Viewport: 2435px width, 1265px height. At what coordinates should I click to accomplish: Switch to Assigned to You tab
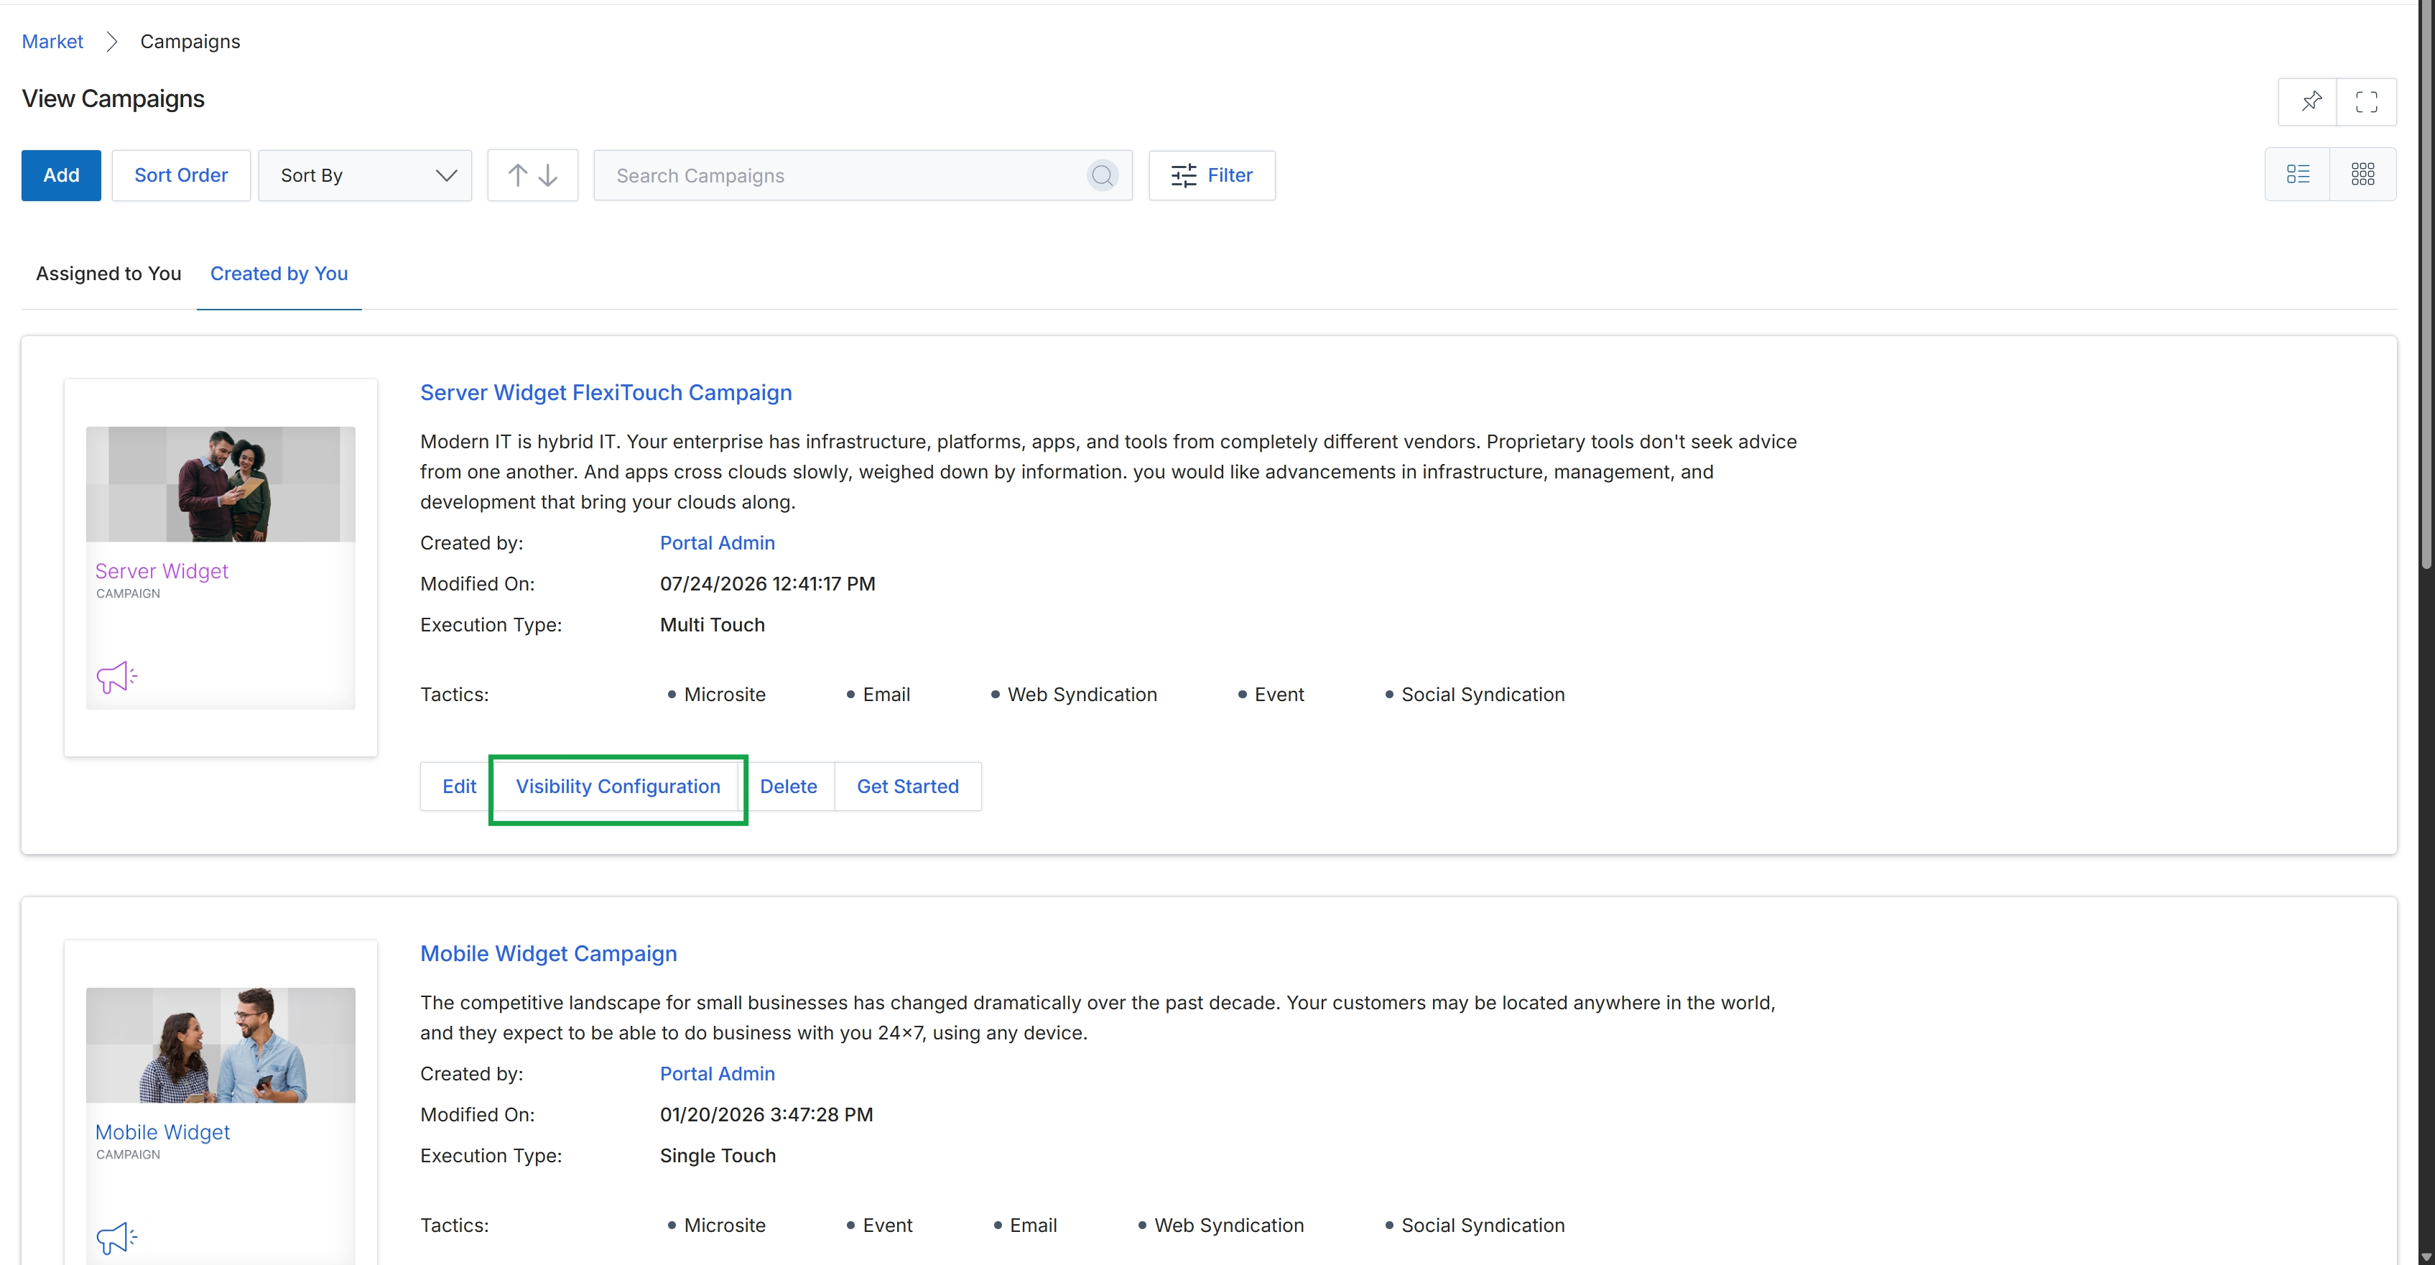tap(108, 273)
